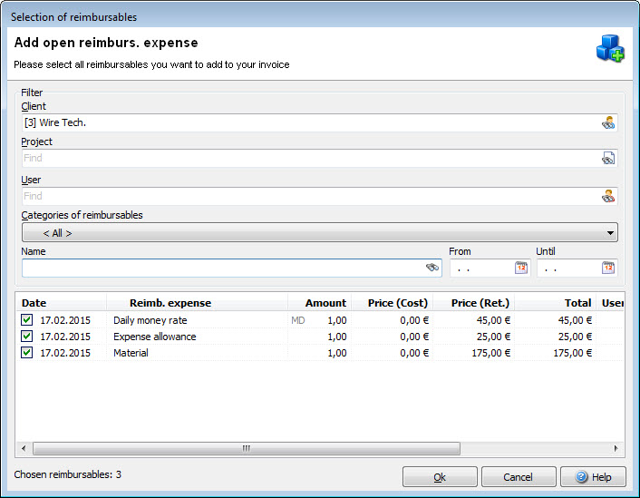Click horizontal scrollbar right arrow
This screenshot has width=640, height=498.
pyautogui.click(x=616, y=448)
